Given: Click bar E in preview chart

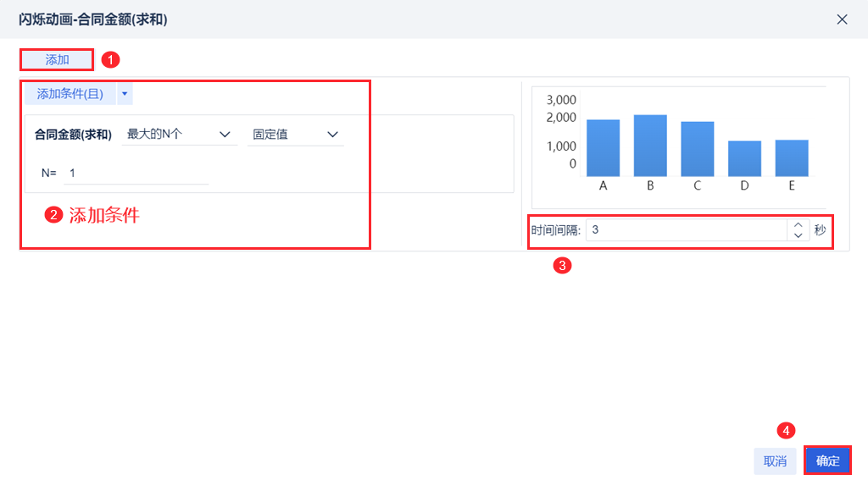Looking at the screenshot, I should tap(792, 158).
